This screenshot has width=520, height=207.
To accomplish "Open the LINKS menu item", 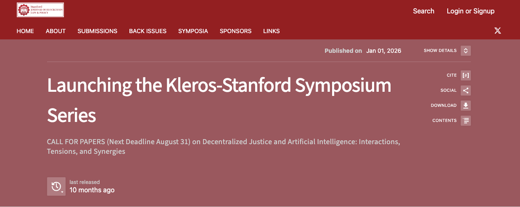I will [x=272, y=31].
